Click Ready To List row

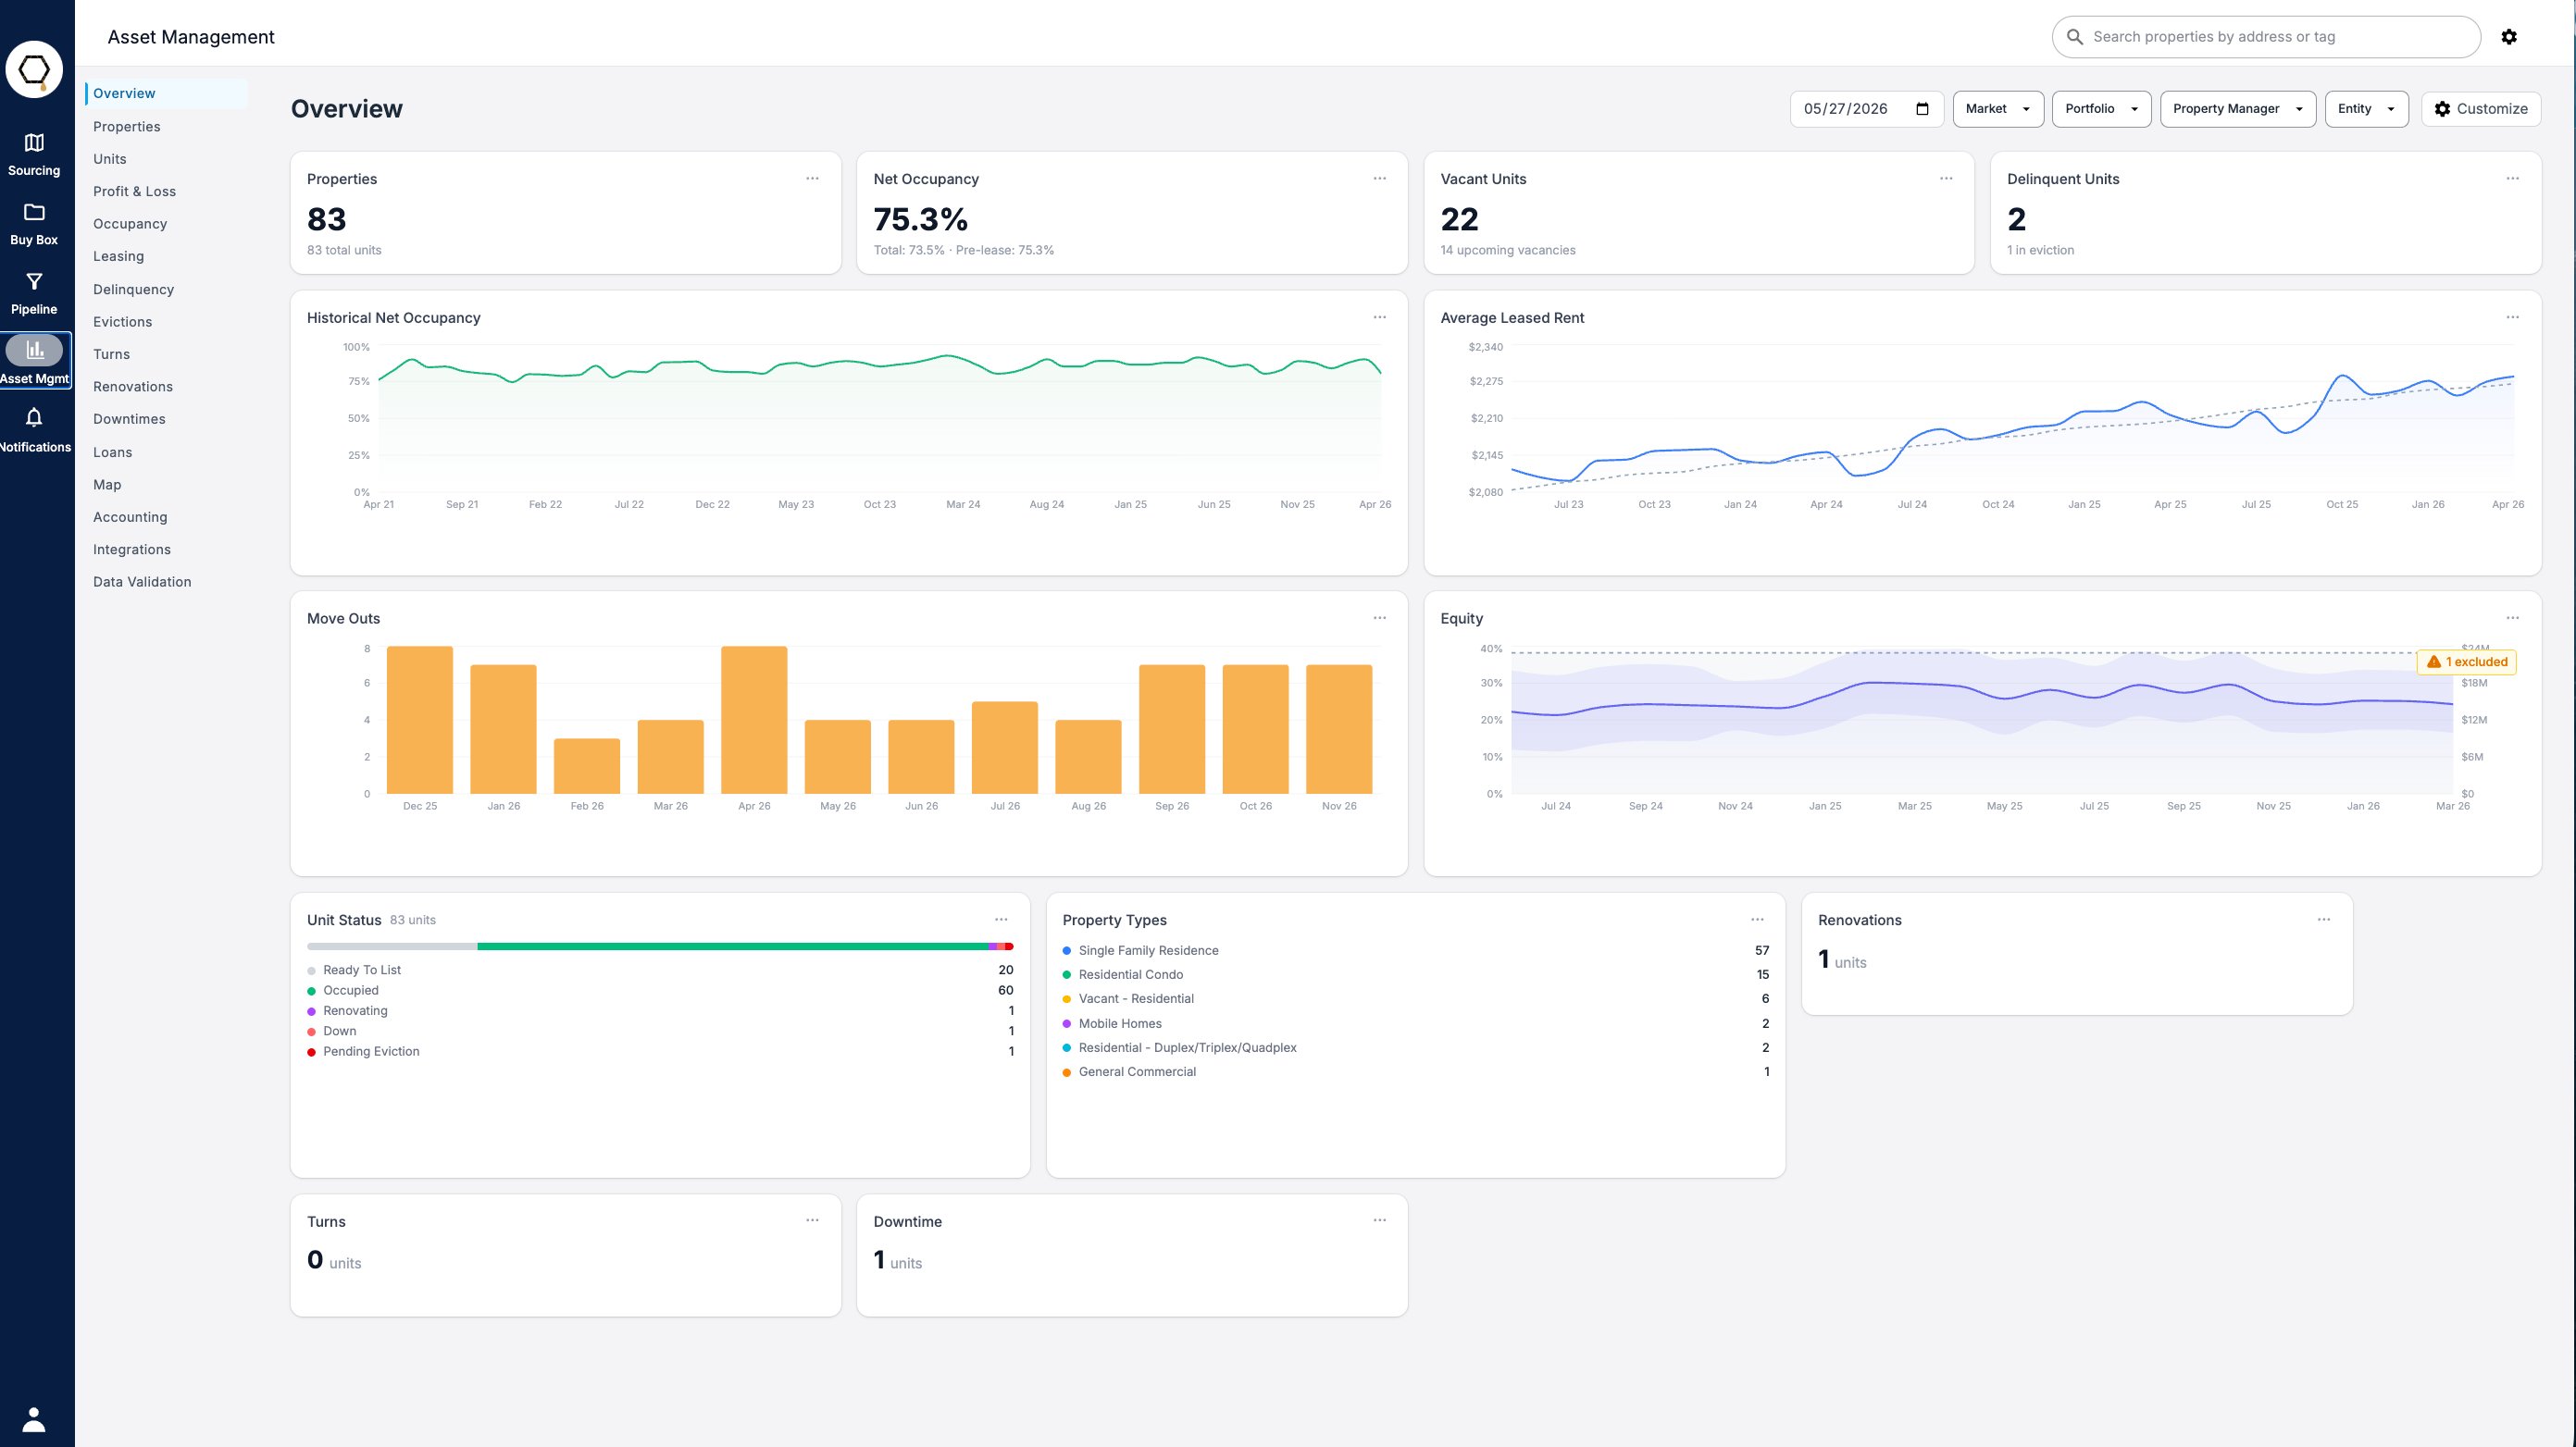660,971
